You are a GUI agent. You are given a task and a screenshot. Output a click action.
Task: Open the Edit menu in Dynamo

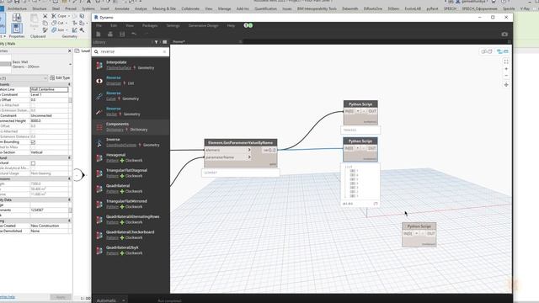click(x=114, y=25)
